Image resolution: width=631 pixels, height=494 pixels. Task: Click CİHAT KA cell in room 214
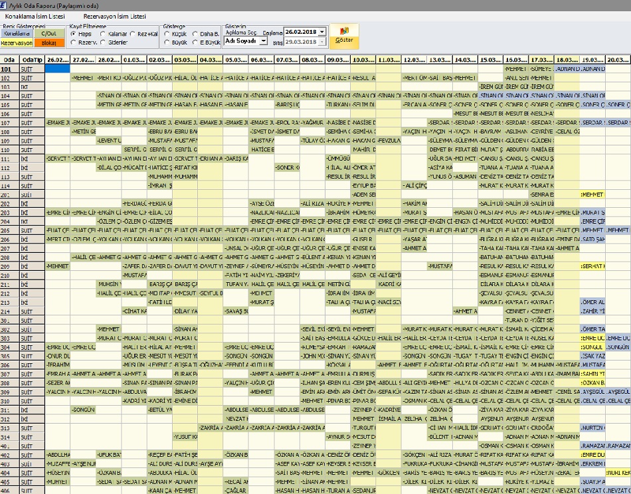134,311
